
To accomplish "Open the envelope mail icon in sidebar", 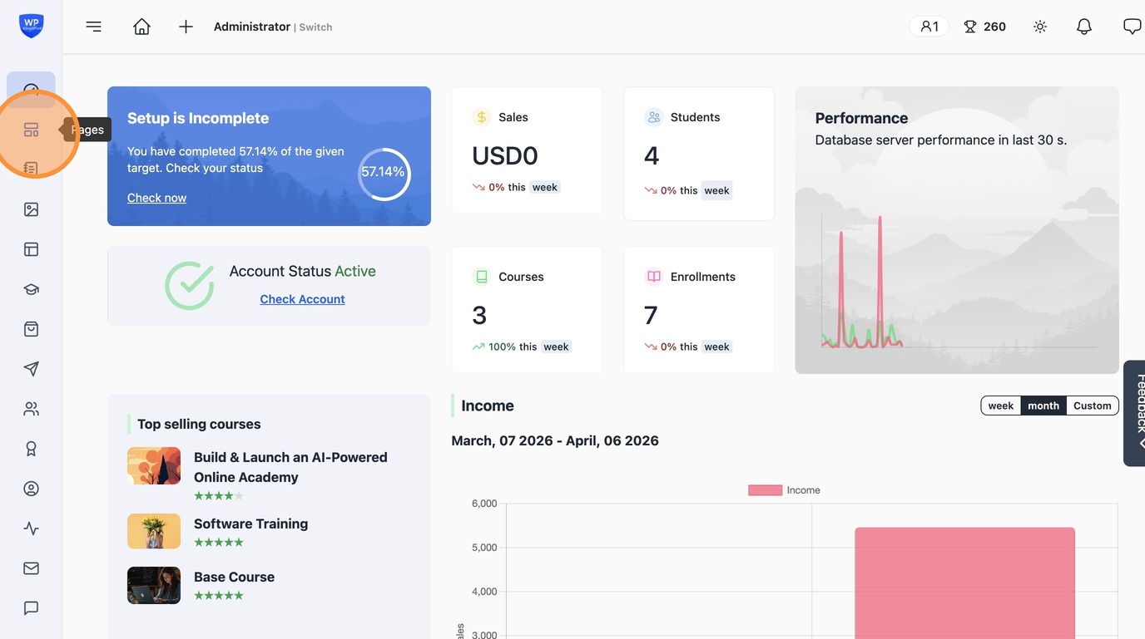I will (31, 568).
